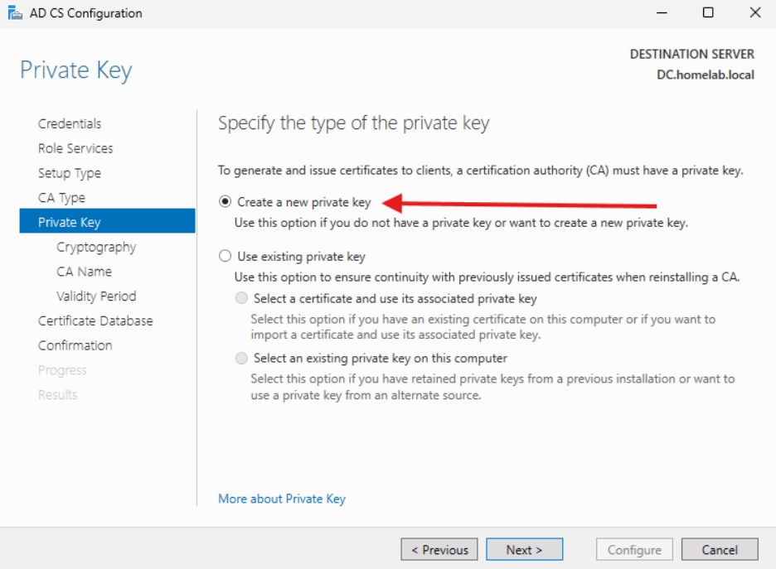776x569 pixels.
Task: Select the Create a new private key option
Action: point(225,201)
